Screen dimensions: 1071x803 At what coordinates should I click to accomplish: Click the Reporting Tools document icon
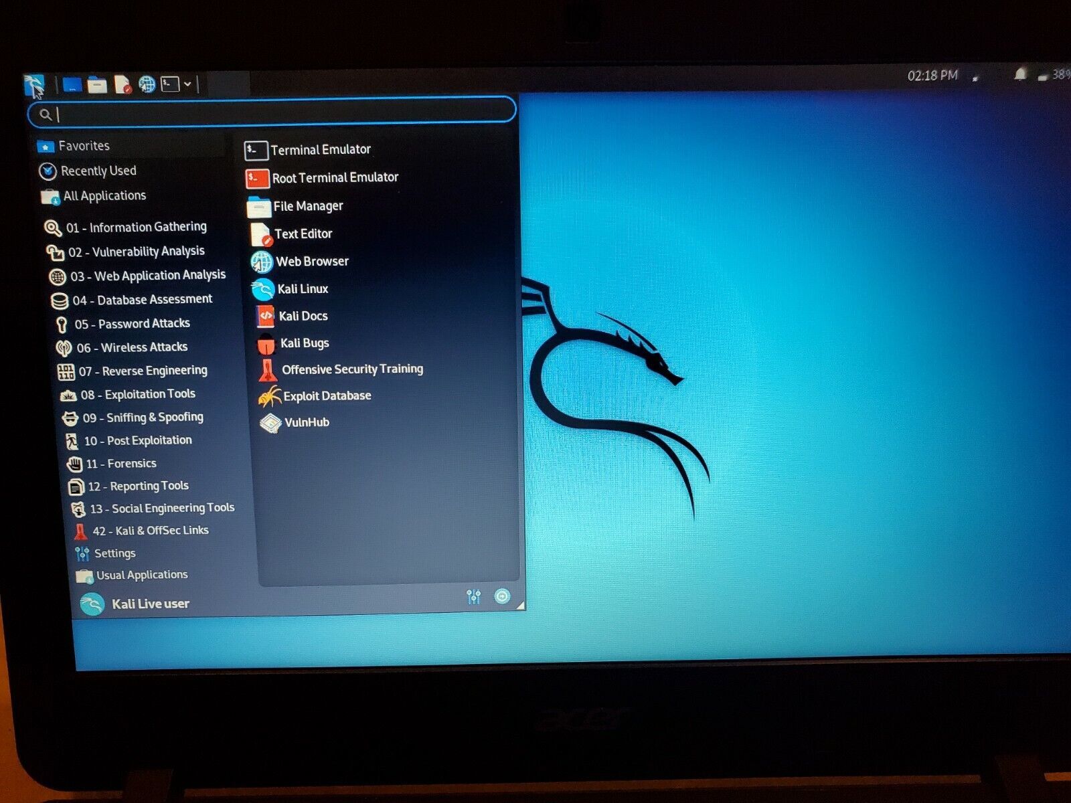[x=76, y=487]
